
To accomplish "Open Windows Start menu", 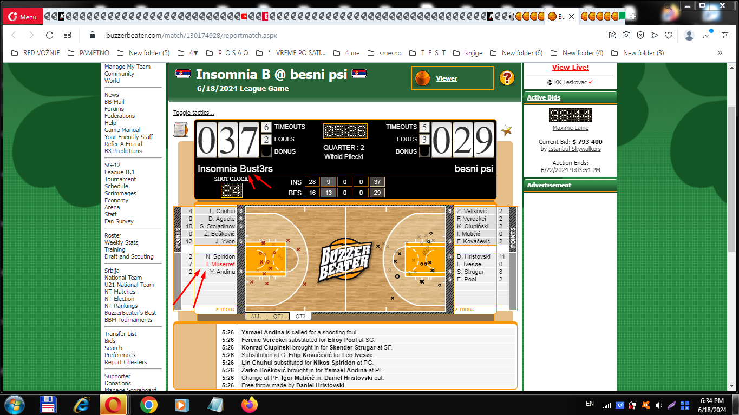I will coord(14,404).
